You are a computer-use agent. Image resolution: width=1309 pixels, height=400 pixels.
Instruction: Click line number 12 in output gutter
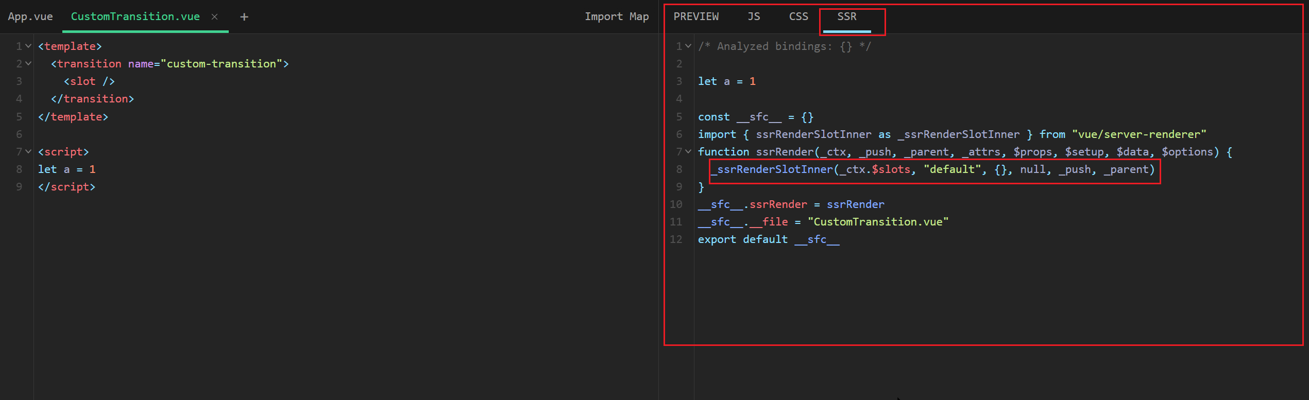[676, 239]
